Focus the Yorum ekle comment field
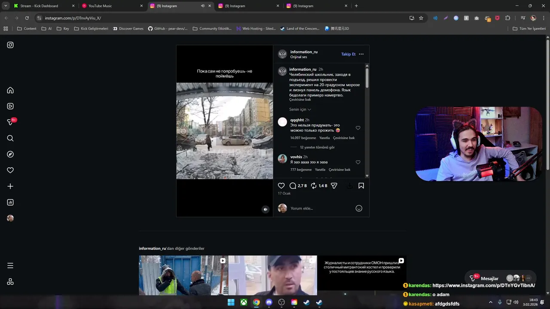 (320, 208)
